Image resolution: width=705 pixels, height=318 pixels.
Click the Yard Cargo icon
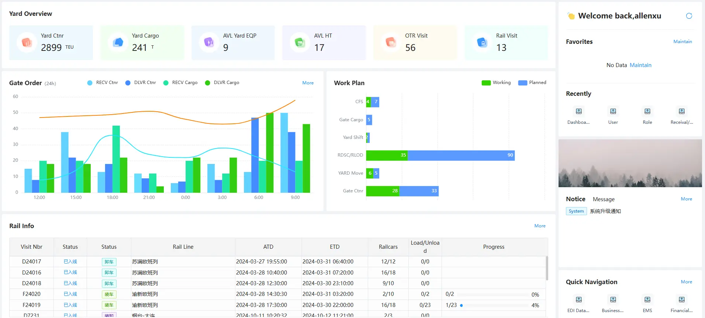(118, 42)
